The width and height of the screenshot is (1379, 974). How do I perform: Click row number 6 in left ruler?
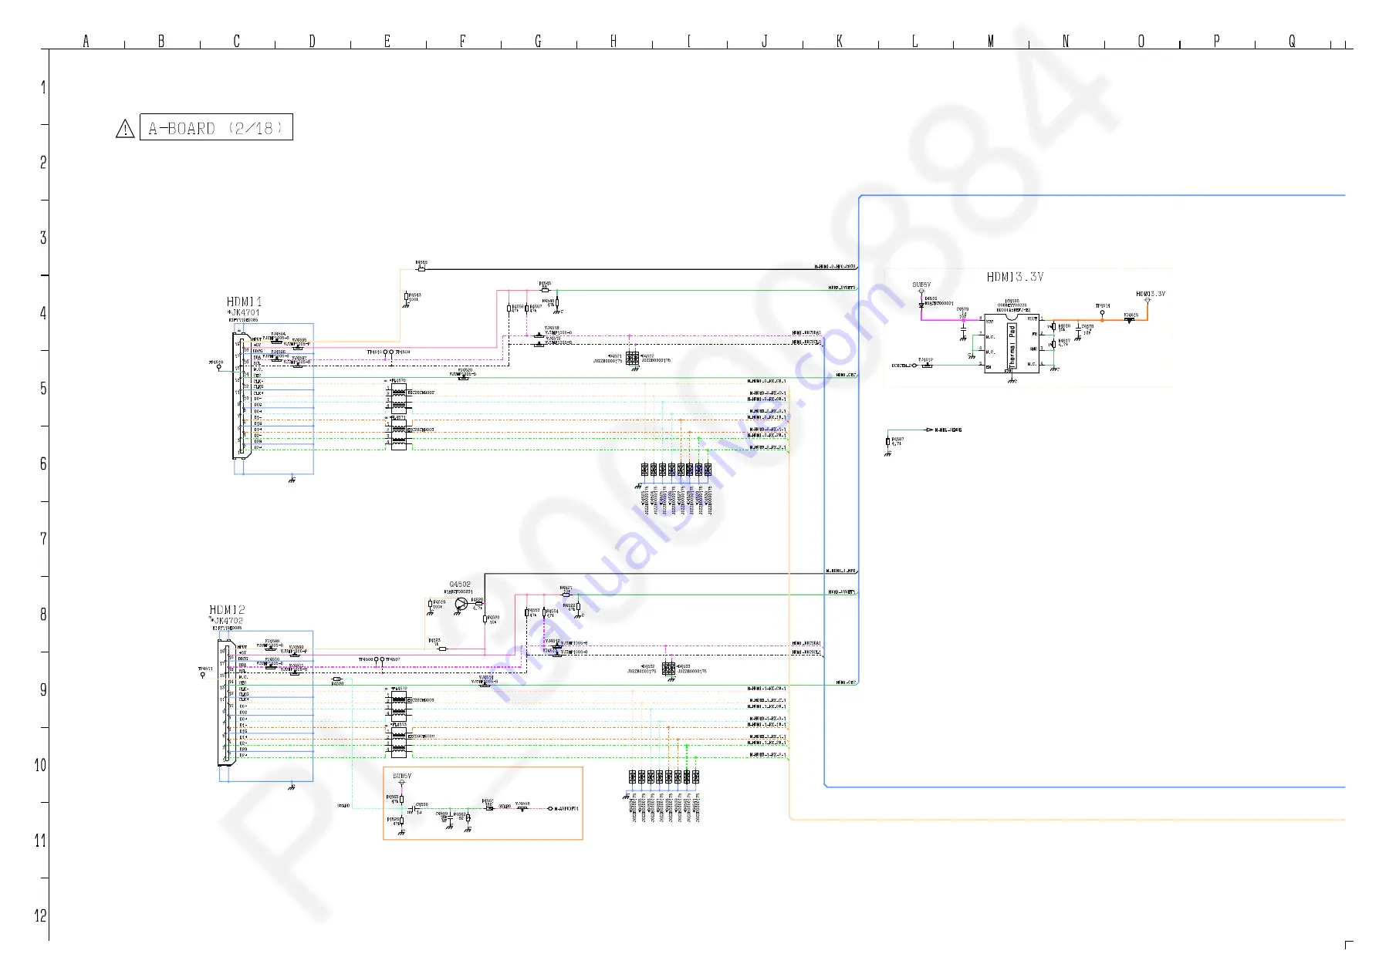click(43, 463)
